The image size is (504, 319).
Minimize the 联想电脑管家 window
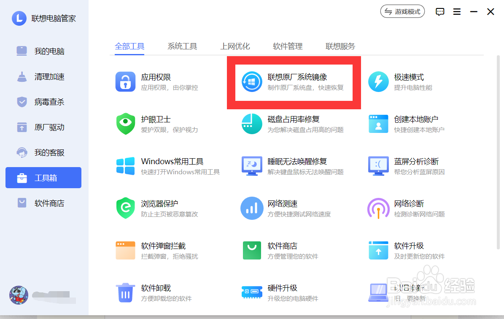(474, 12)
